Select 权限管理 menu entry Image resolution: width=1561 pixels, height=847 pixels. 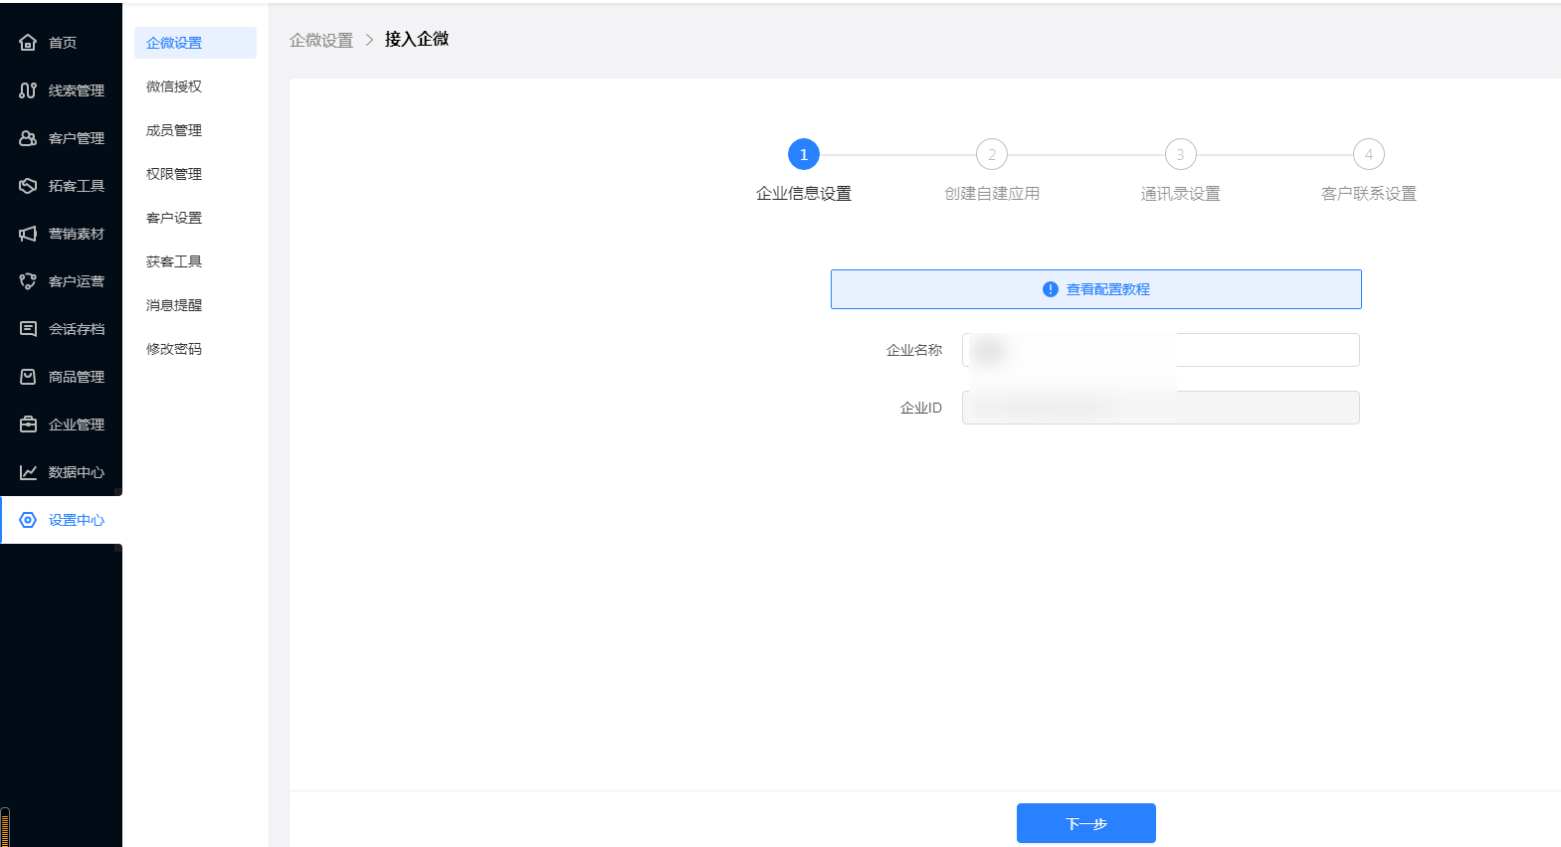(x=174, y=174)
